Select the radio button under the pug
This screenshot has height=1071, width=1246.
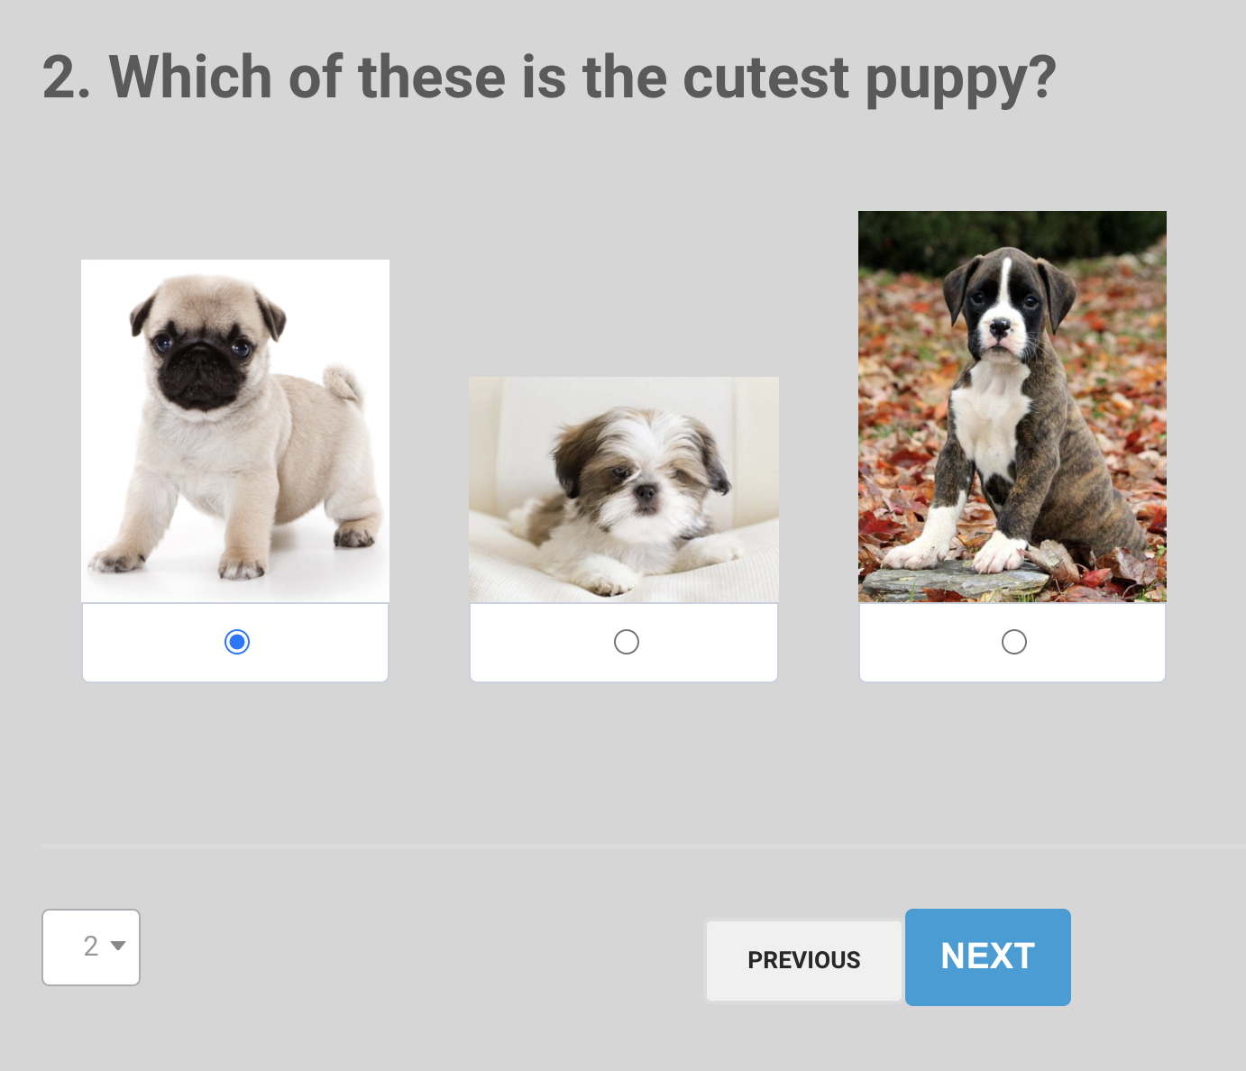tap(237, 642)
